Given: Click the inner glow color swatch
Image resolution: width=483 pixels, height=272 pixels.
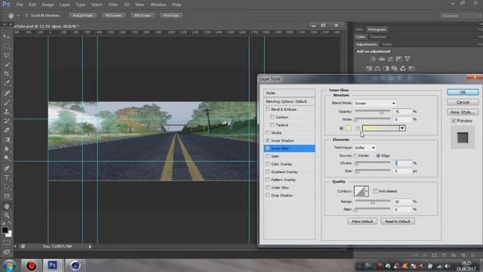Looking at the screenshot, I should coord(348,128).
